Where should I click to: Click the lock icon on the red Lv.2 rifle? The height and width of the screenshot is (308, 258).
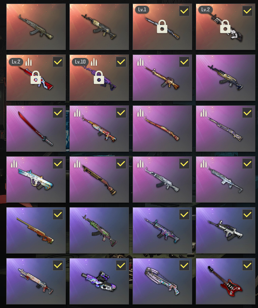(36, 78)
